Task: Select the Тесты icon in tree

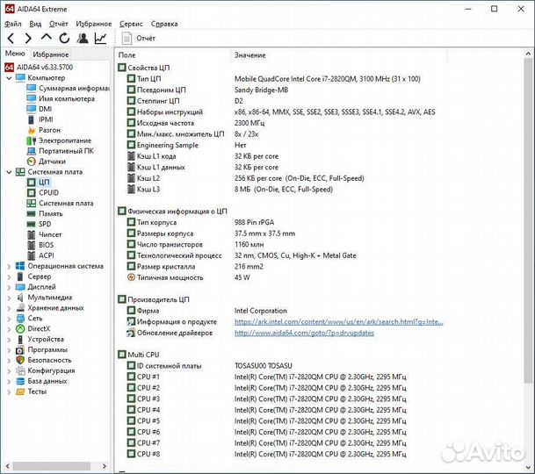Action: tap(20, 391)
